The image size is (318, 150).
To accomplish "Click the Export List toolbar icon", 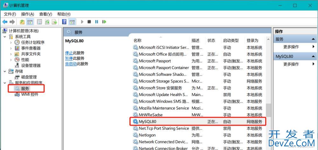I will [54, 22].
